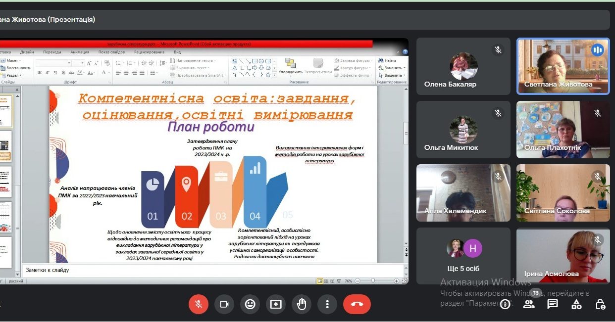Show the meeting details info panel
Viewport: 615px width, 322px height.
coord(505,304)
